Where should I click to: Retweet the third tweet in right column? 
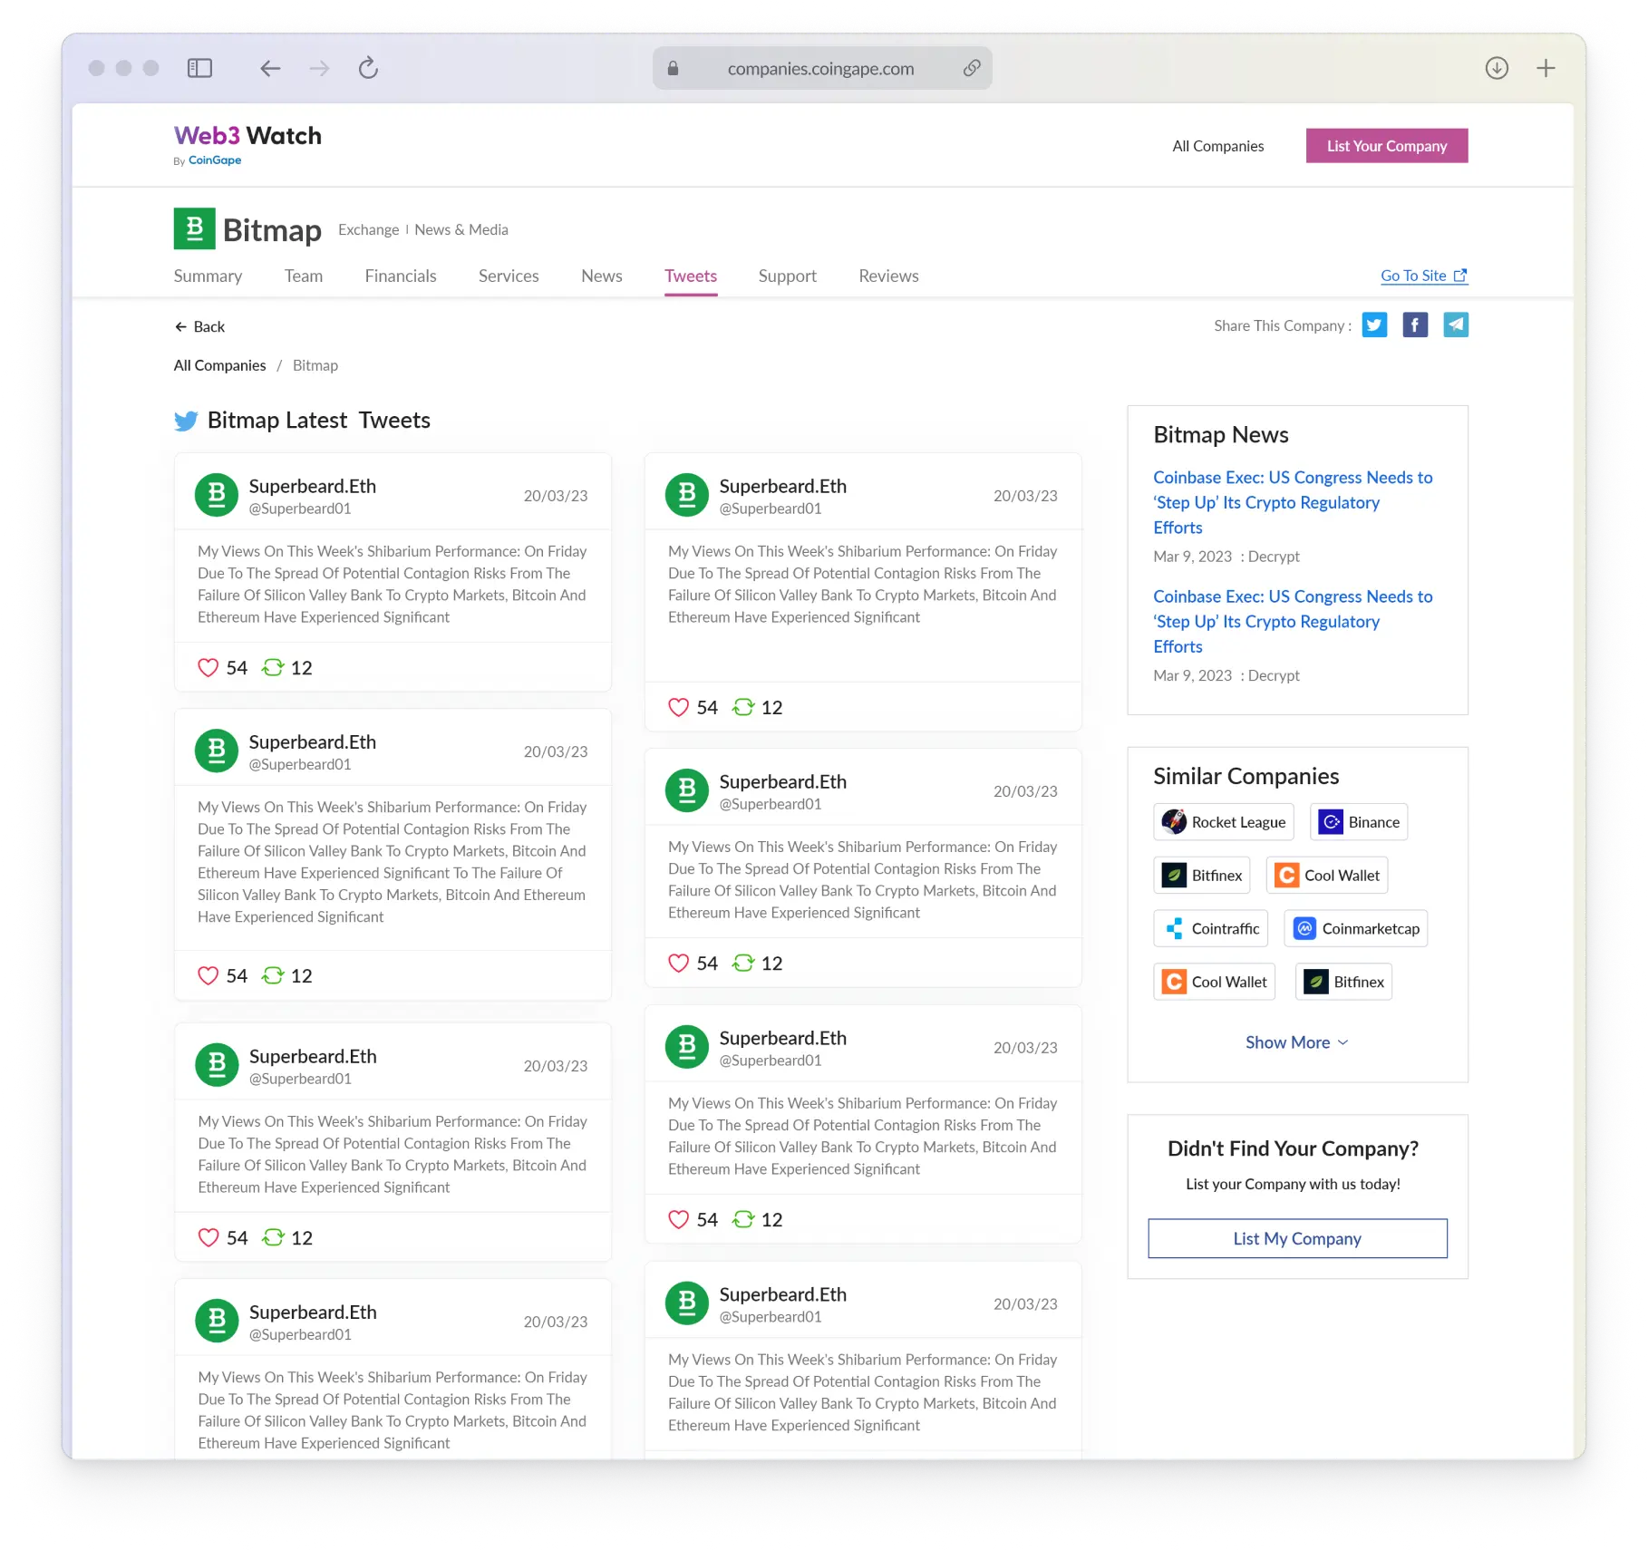pyautogui.click(x=743, y=1219)
